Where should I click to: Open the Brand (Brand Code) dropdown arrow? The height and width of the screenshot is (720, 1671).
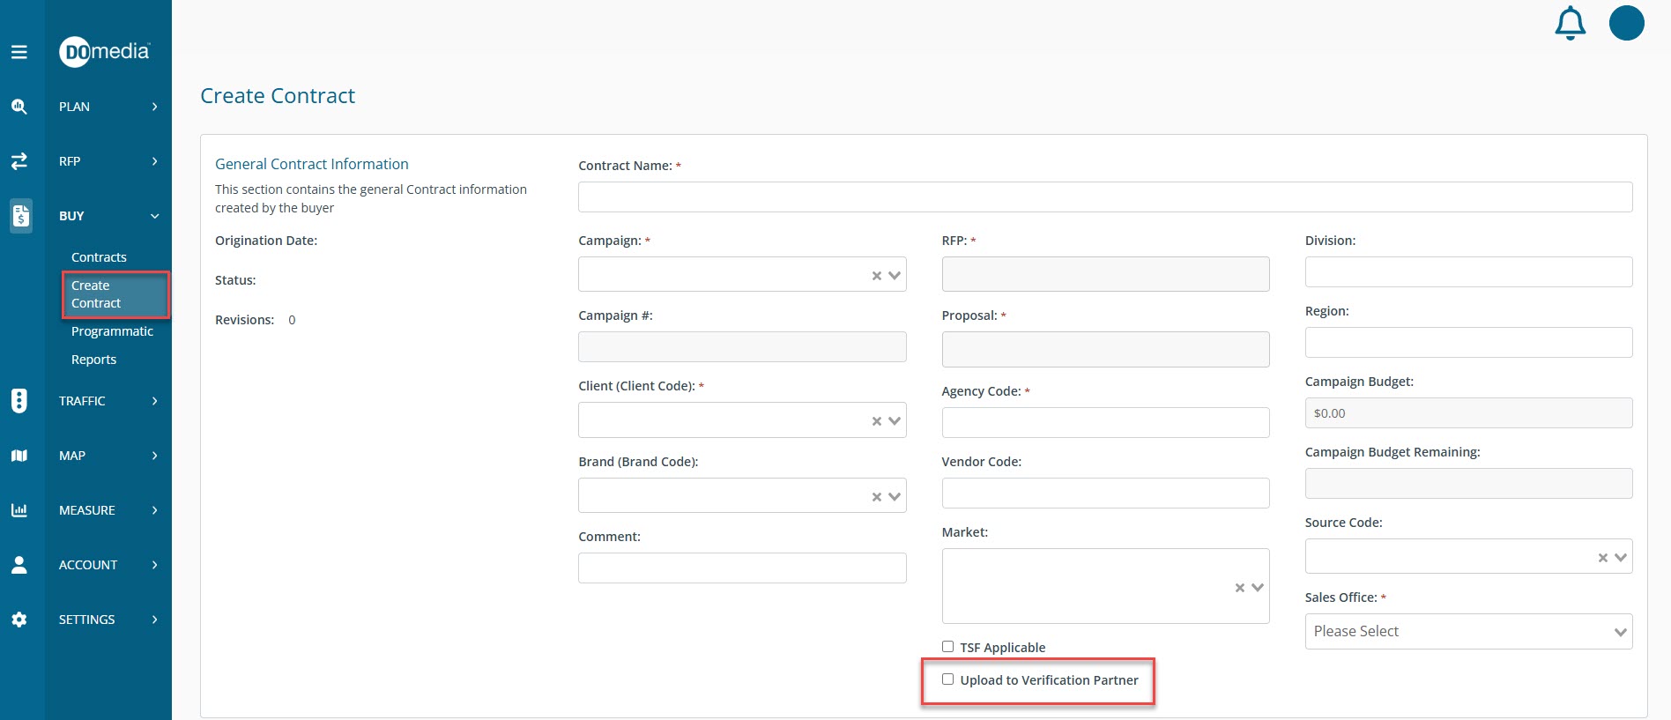tap(895, 497)
